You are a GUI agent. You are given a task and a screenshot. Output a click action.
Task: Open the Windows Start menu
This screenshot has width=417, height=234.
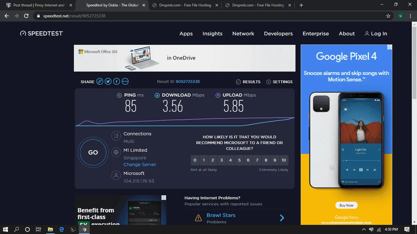coord(5,229)
